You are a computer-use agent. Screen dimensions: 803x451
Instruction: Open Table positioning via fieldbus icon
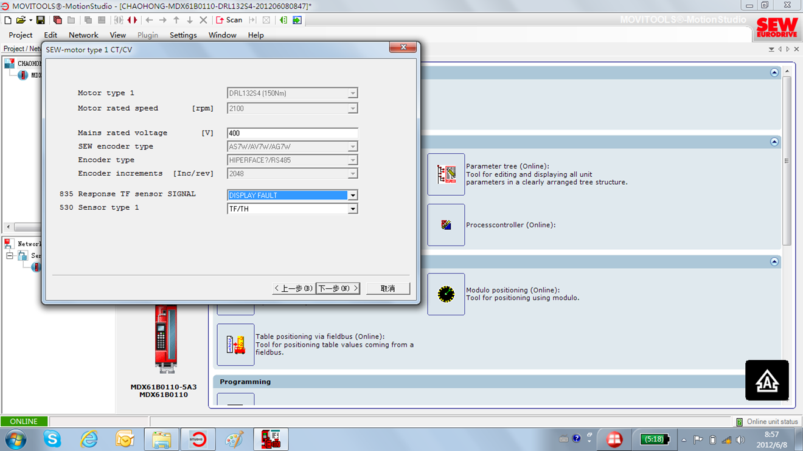click(235, 345)
